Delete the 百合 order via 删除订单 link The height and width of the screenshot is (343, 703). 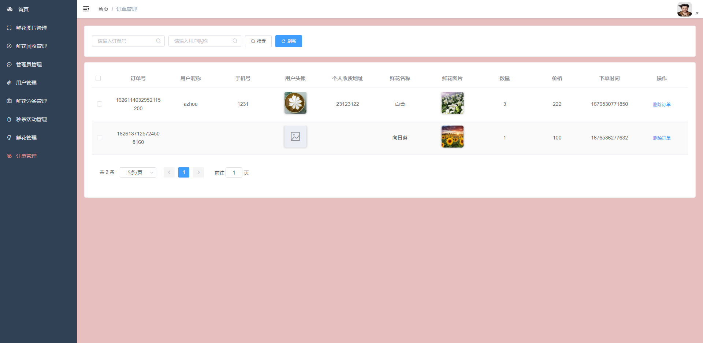click(x=661, y=104)
